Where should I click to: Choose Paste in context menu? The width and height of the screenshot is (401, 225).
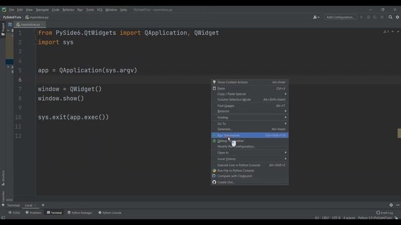250,88
